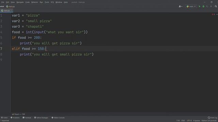Click on "small pizza" string in line 2
The height and width of the screenshot is (122, 218).
click(x=39, y=21)
